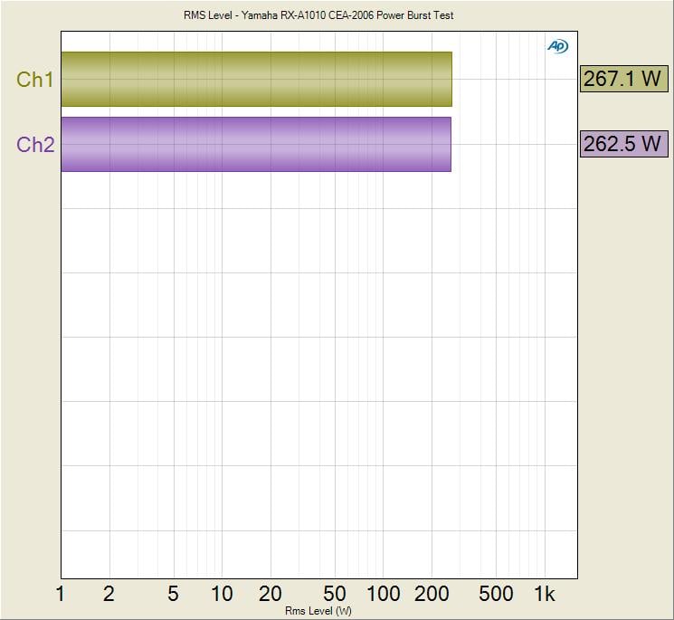
Task: Click the axis tick label '100'
Action: 384,594
